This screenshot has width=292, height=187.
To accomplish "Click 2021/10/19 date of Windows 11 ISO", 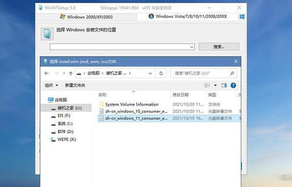I will (188, 118).
